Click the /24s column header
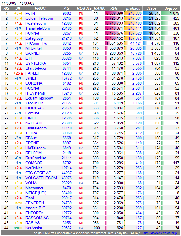Image resolution: width=181 pixels, height=236 pixels. tap(114, 9)
